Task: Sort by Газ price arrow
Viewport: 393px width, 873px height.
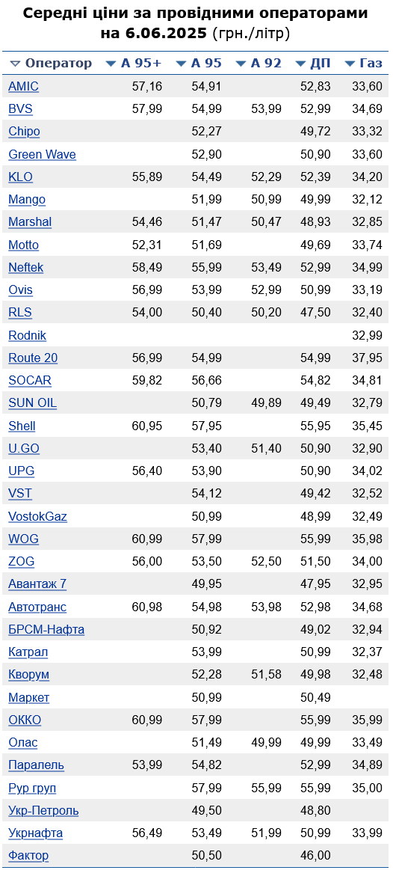Action: coord(350,64)
